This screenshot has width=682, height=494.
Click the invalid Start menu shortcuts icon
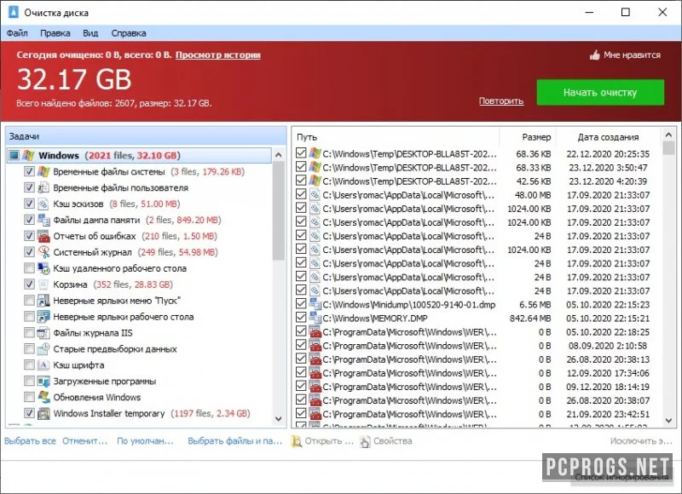(x=43, y=301)
